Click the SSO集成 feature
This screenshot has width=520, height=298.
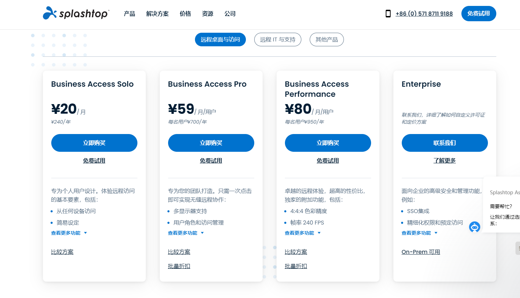coord(418,211)
